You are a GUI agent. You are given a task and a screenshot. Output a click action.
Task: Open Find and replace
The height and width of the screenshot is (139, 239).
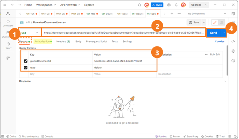[29, 136]
